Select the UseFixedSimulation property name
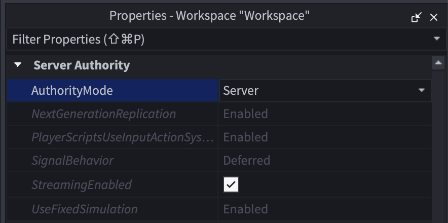448x223 pixels. [85, 209]
